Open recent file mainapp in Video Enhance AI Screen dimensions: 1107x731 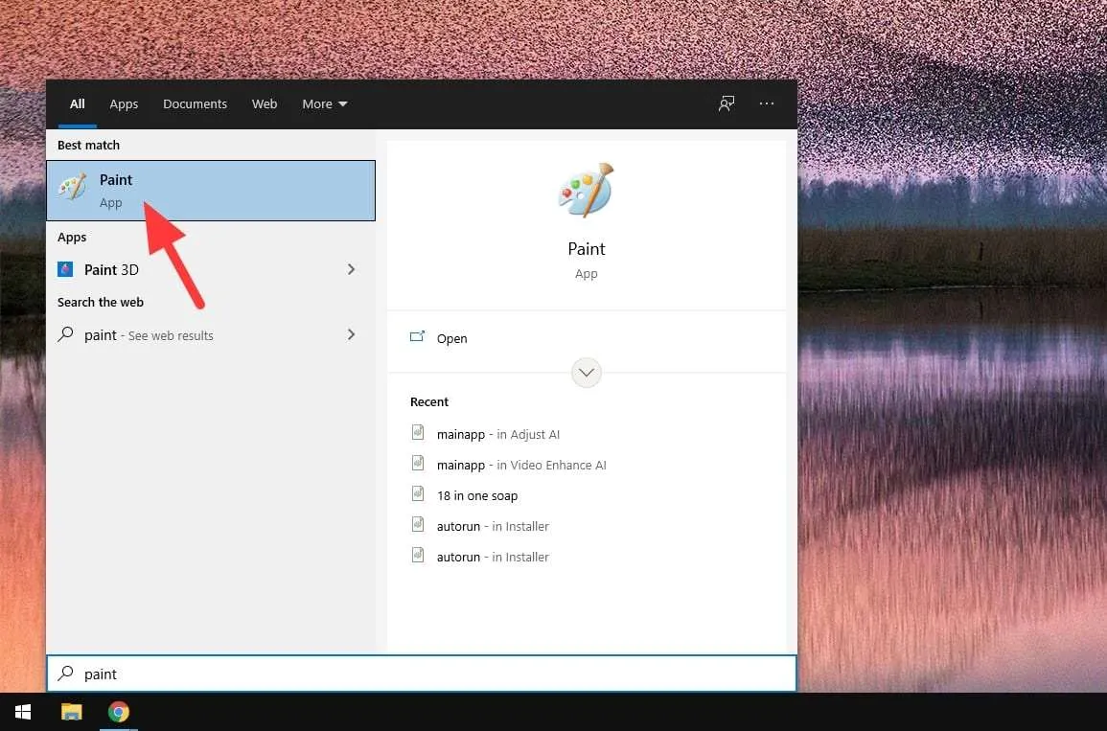click(521, 465)
